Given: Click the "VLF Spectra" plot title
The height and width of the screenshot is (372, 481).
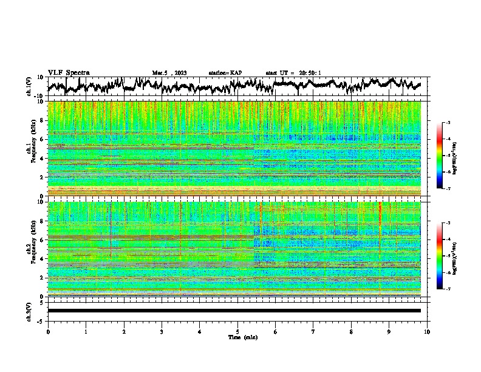Looking at the screenshot, I should [69, 73].
